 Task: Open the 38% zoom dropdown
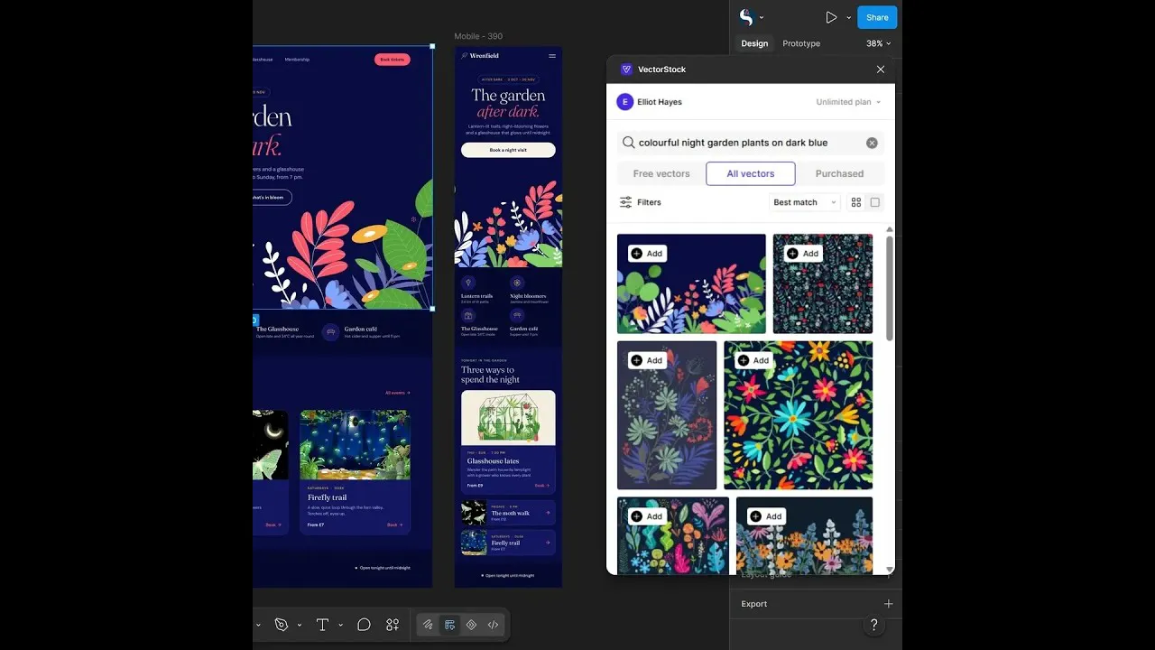pyautogui.click(x=878, y=43)
